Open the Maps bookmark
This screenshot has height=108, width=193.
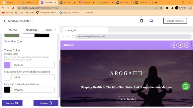[x=19, y=13]
